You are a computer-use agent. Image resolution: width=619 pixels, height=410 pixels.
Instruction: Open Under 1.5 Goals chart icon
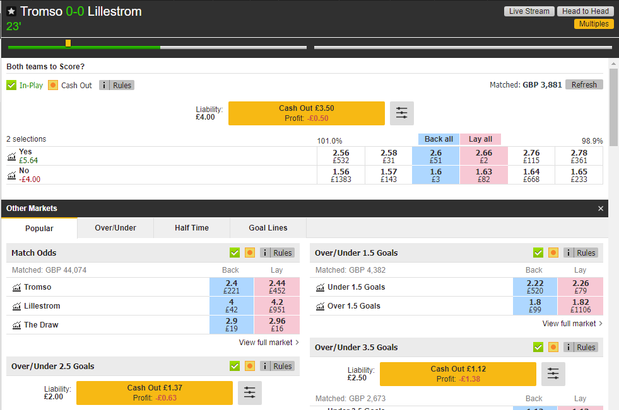click(320, 288)
